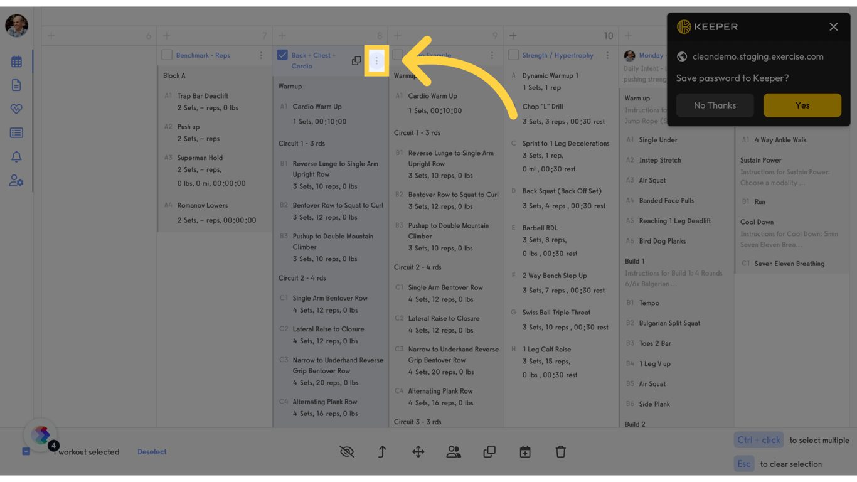The width and height of the screenshot is (857, 482).
Task: Select the Bird Dog Planks exercise
Action: click(x=662, y=241)
